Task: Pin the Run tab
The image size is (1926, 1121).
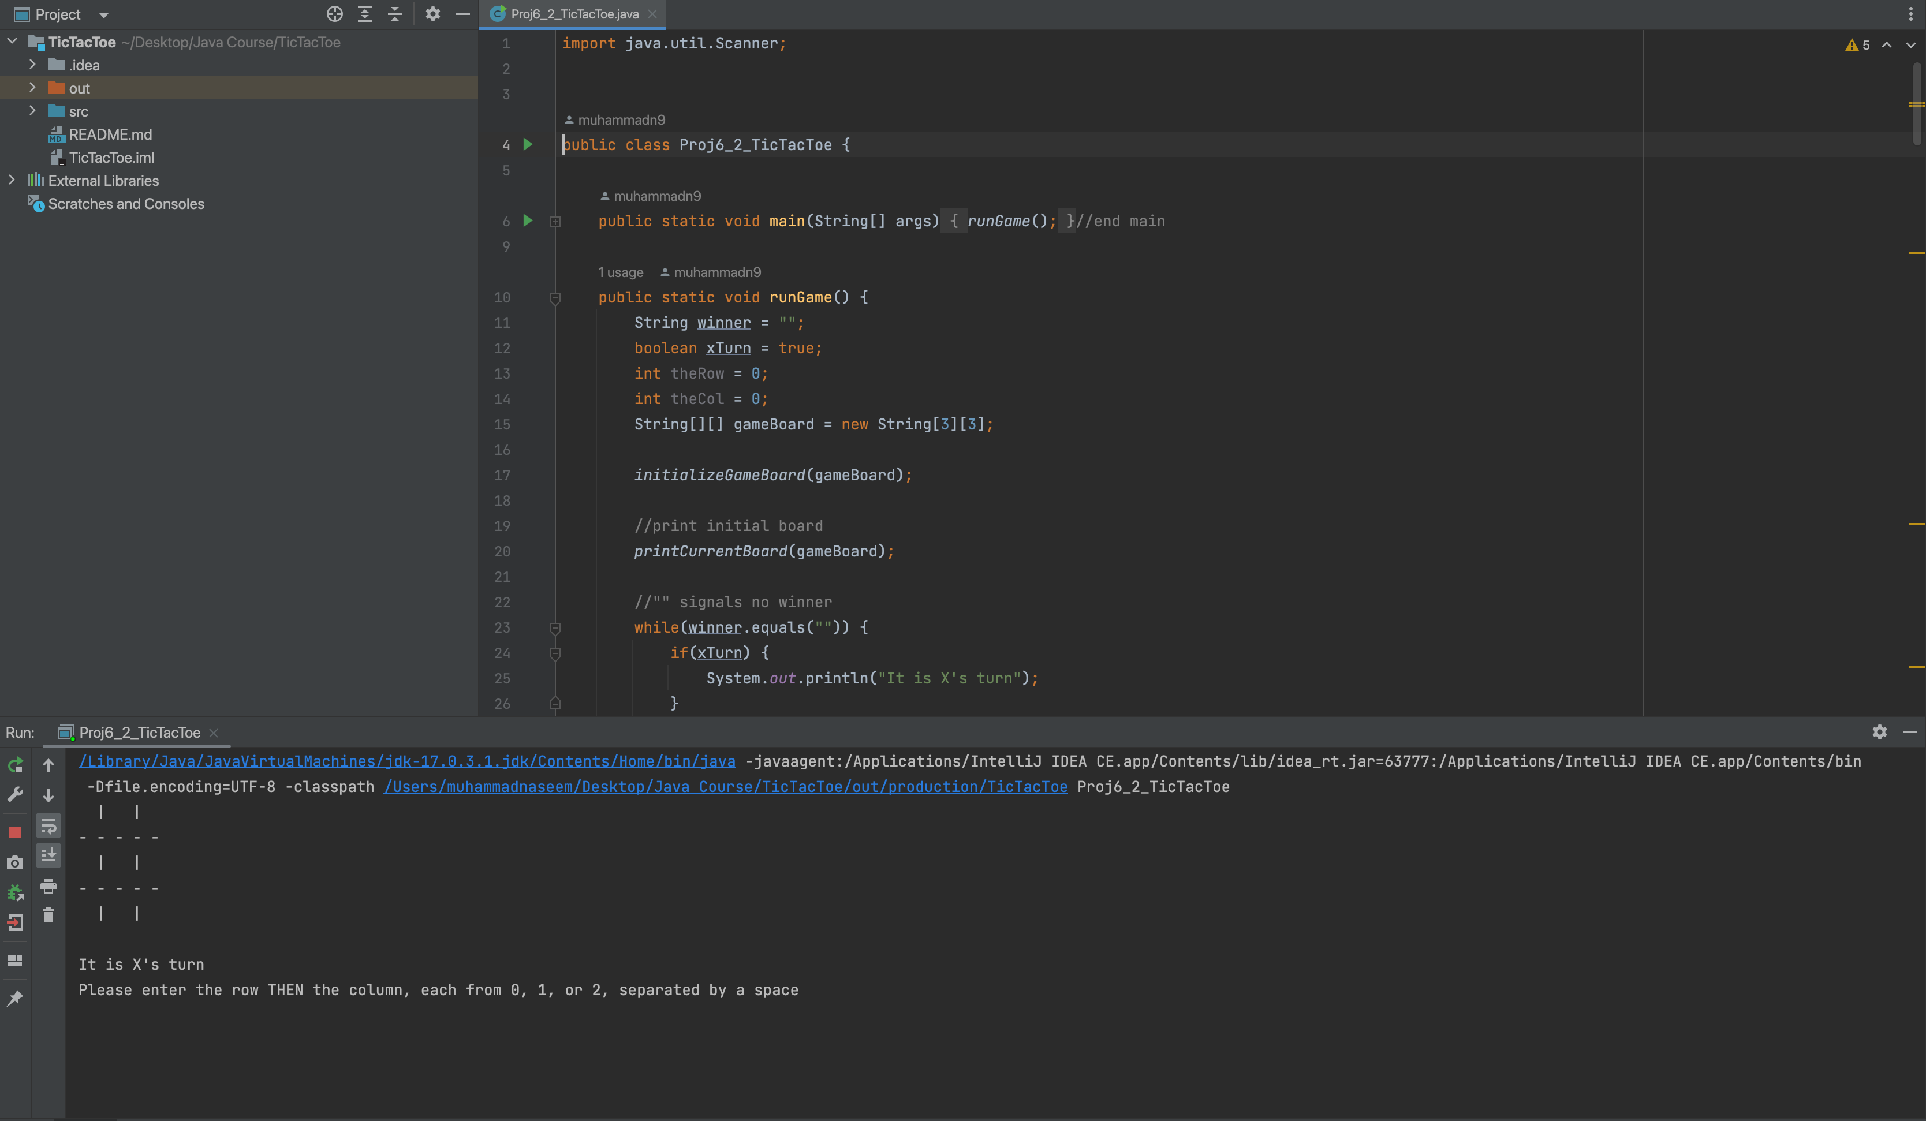Action: (14, 998)
